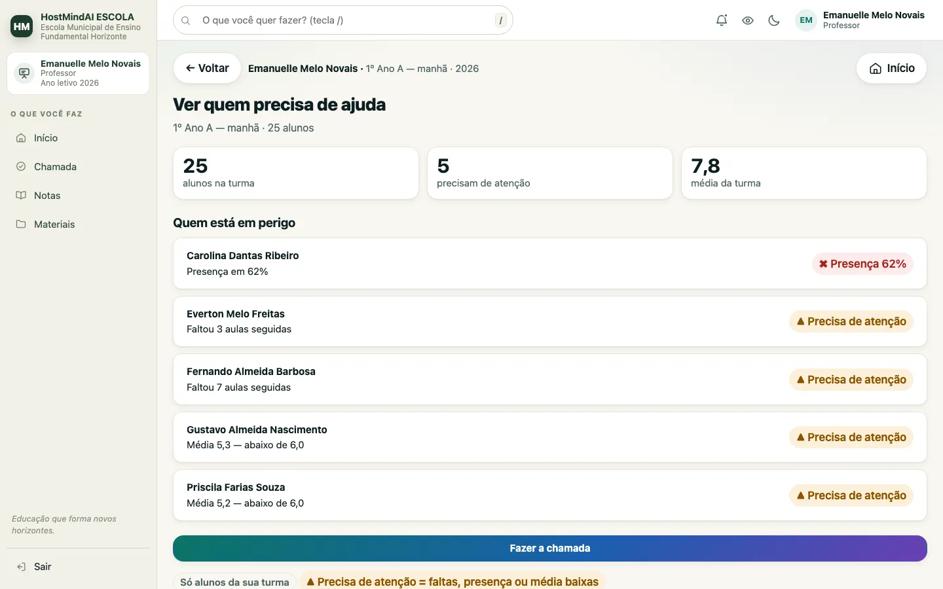This screenshot has width=943, height=589.
Task: Click the 25 alunos na turma card
Action: [x=296, y=173]
